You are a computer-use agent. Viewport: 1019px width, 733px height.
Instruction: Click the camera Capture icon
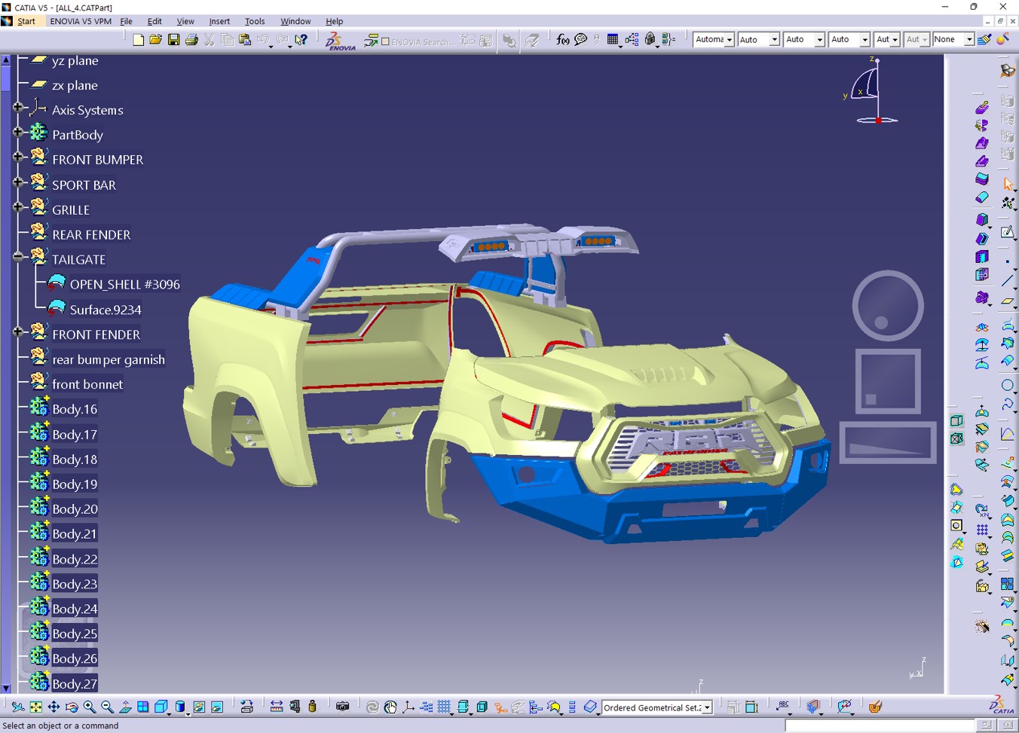pos(343,707)
